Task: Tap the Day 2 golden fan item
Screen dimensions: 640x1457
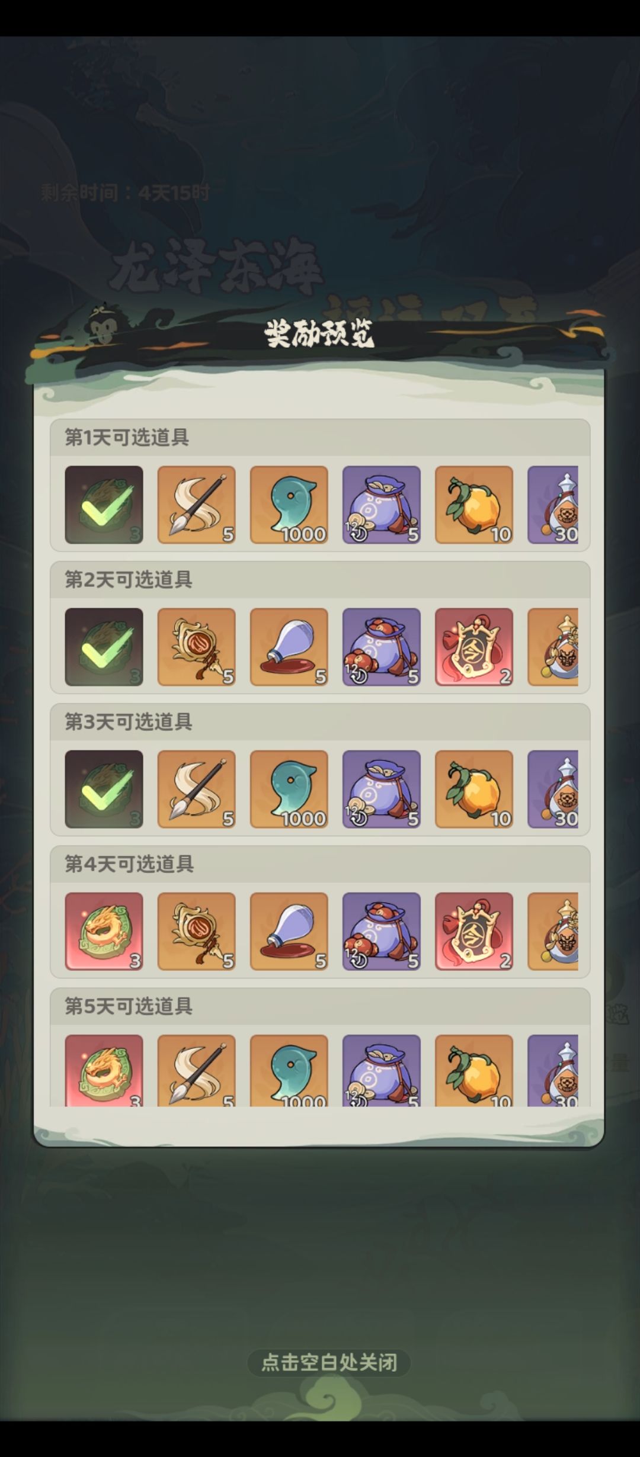Action: coord(196,647)
